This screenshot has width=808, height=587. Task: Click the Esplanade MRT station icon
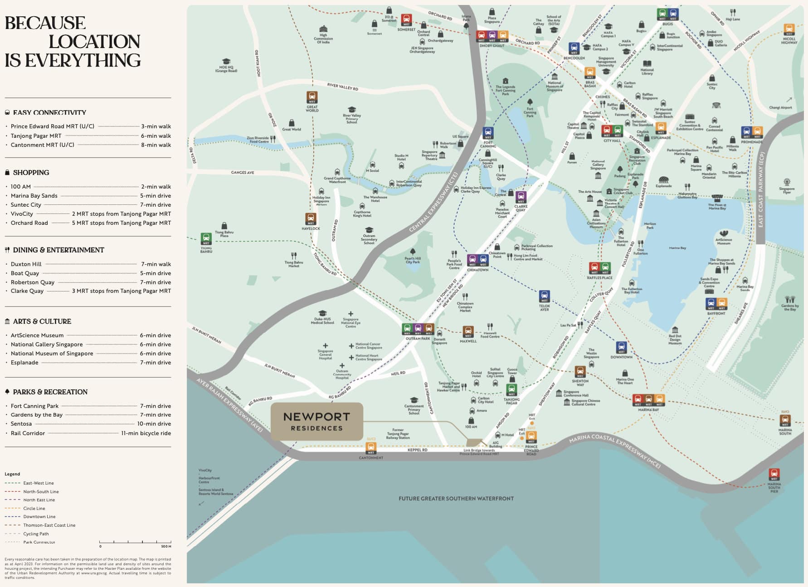coord(661,128)
